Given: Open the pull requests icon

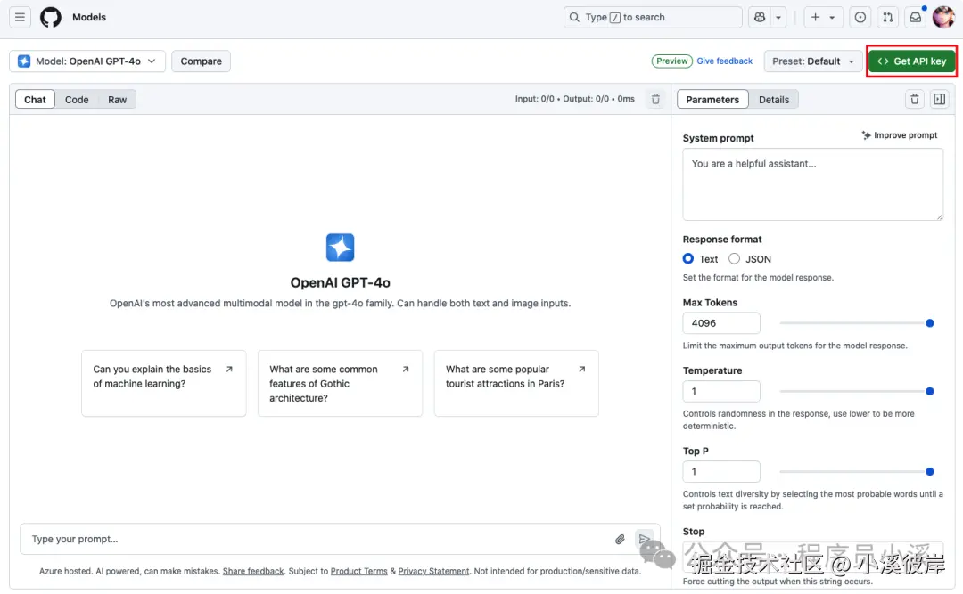Looking at the screenshot, I should tap(888, 17).
